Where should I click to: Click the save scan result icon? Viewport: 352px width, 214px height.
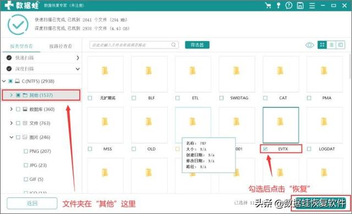pos(300,6)
